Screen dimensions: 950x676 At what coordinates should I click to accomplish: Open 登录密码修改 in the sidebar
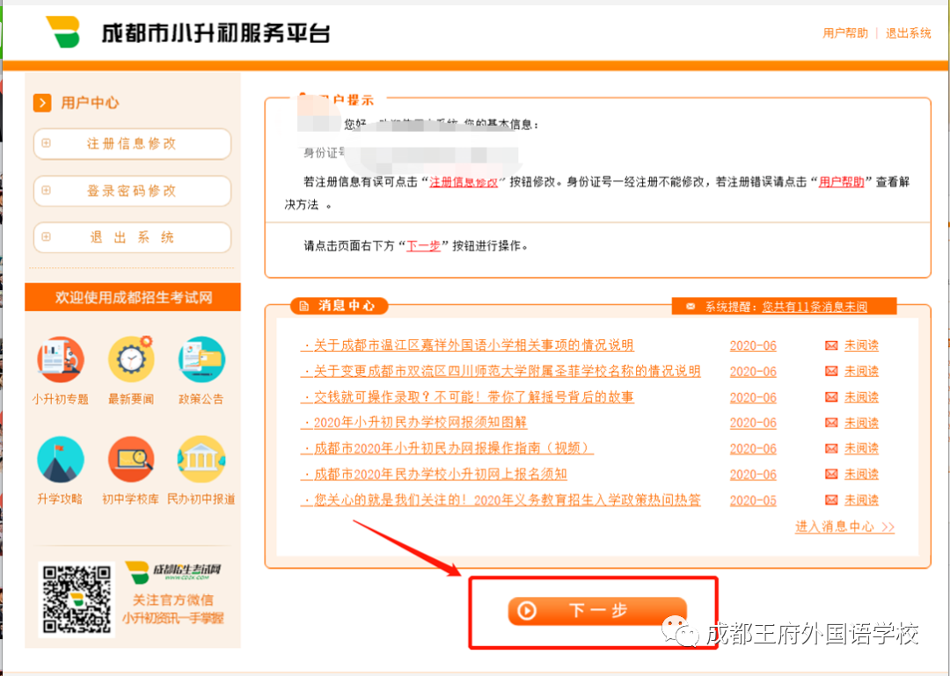pos(132,191)
